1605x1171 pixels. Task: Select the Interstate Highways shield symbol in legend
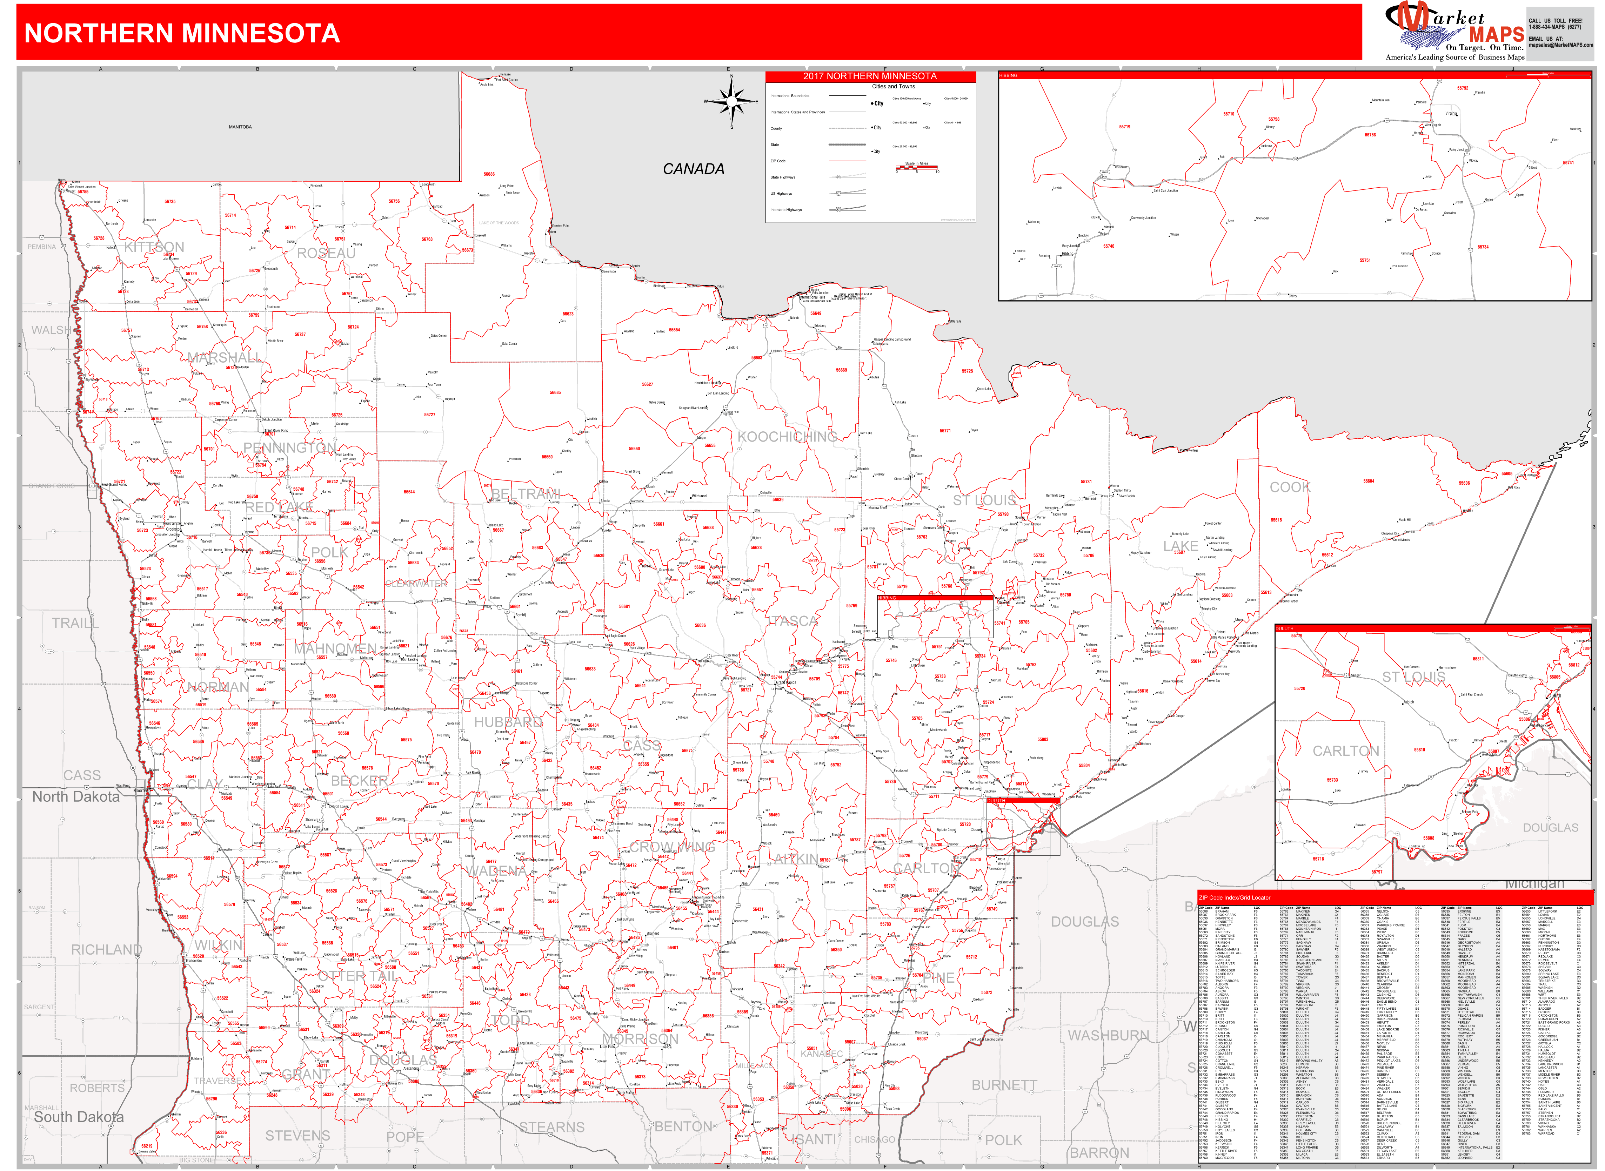839,210
